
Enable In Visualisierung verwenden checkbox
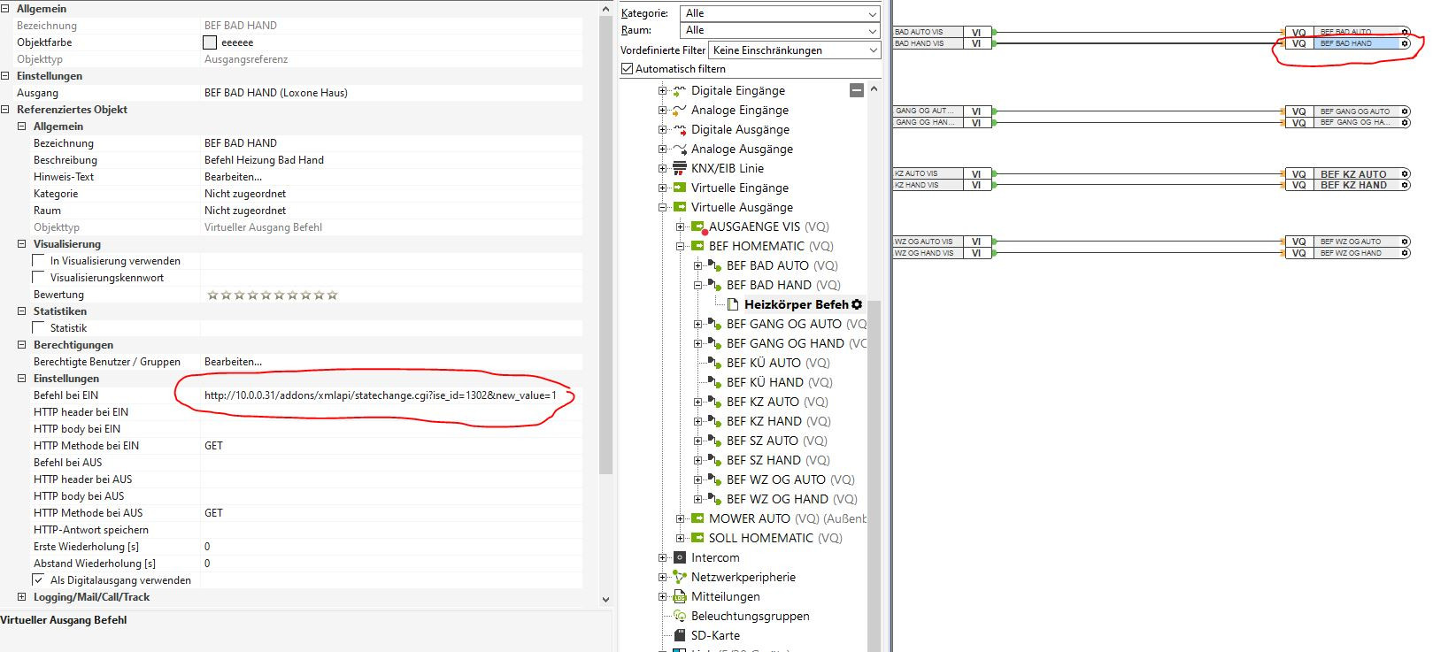(x=38, y=261)
